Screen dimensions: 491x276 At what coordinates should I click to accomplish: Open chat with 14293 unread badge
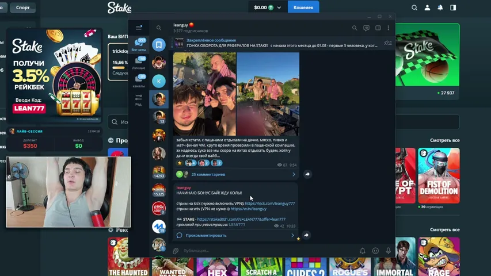159,172
